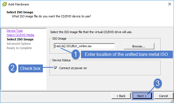The width and height of the screenshot is (174, 103).
Task: Close the Add Hardware dialog
Action: (170, 4)
